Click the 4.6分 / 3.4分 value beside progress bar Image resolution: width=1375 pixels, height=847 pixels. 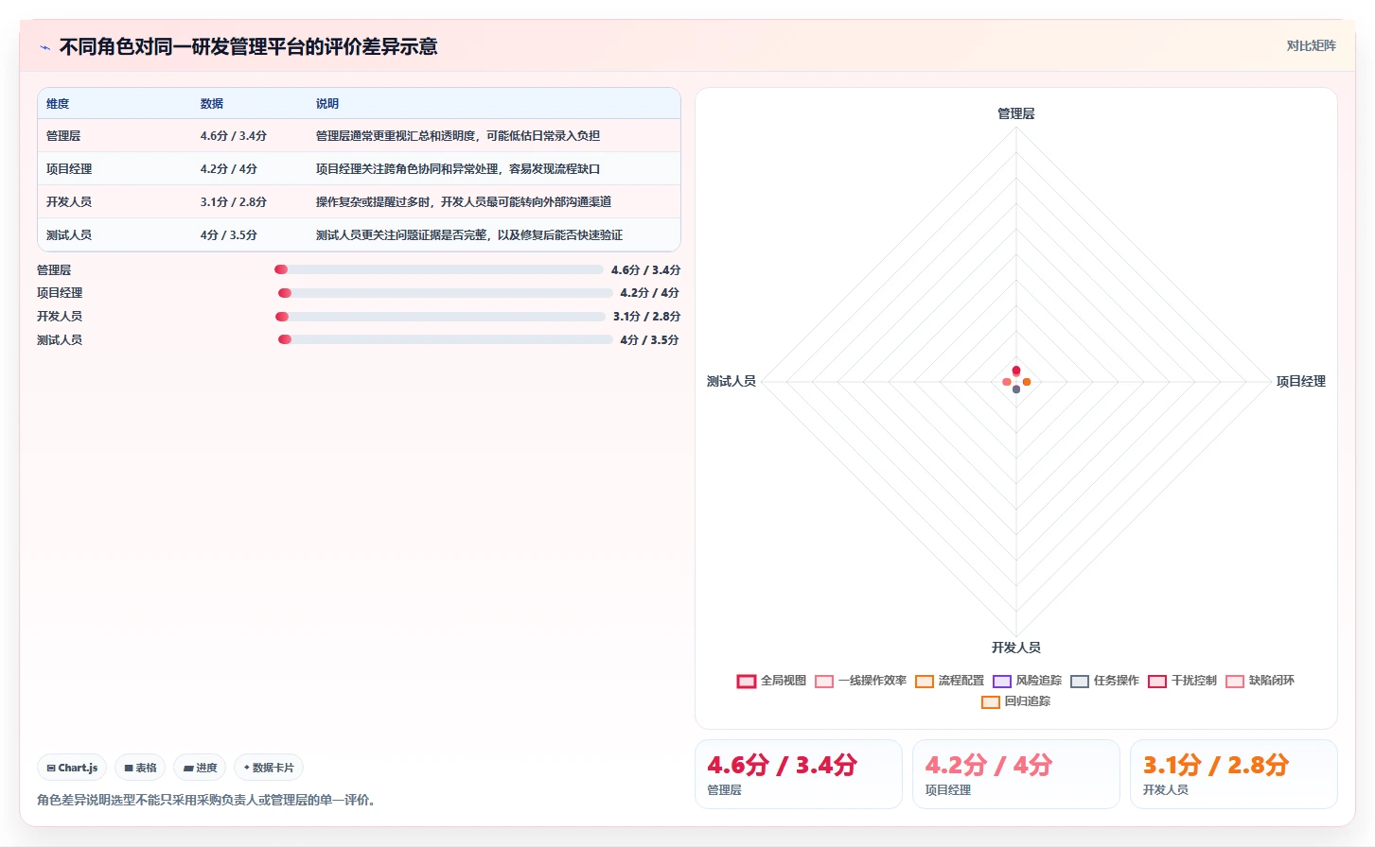point(645,270)
